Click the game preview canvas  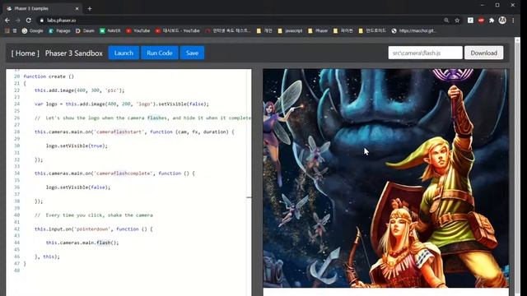tap(386, 178)
